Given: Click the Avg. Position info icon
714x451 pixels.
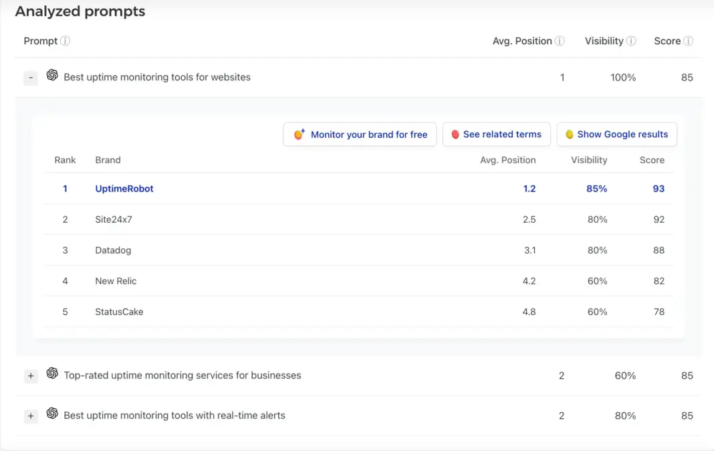Looking at the screenshot, I should pyautogui.click(x=560, y=41).
